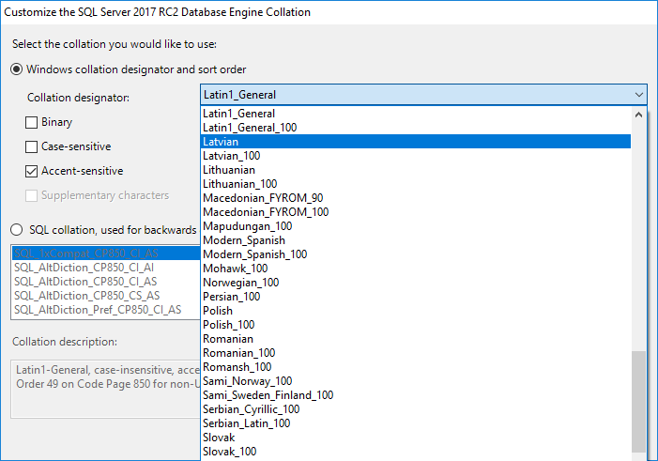
Task: Choose Romanian_100 from the list
Action: tap(416, 353)
